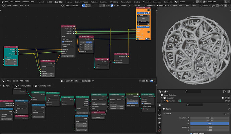231x134 pixels.
Task: Toggle Correct normals checkbox on the Voronoi node
Action: click(63, 42)
